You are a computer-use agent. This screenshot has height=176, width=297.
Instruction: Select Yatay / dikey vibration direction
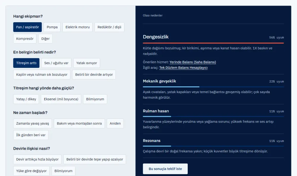[26, 99]
